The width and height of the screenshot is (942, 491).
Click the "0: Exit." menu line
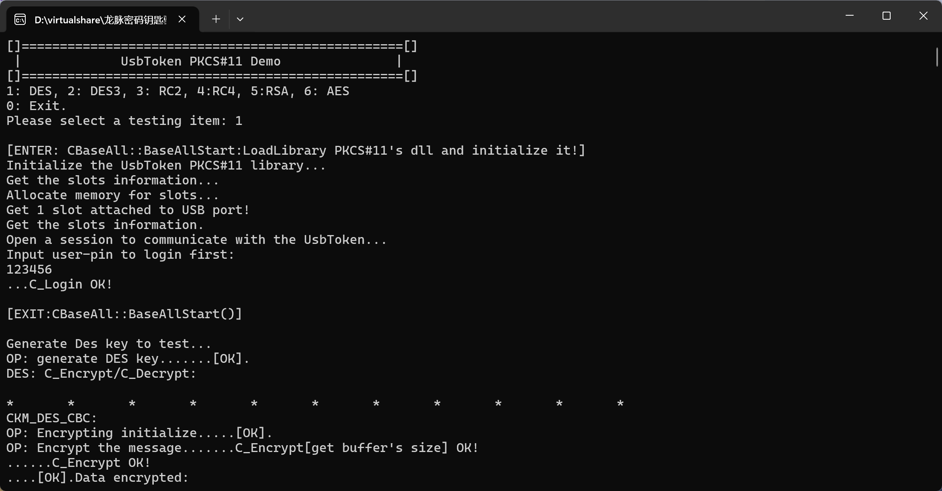click(37, 106)
